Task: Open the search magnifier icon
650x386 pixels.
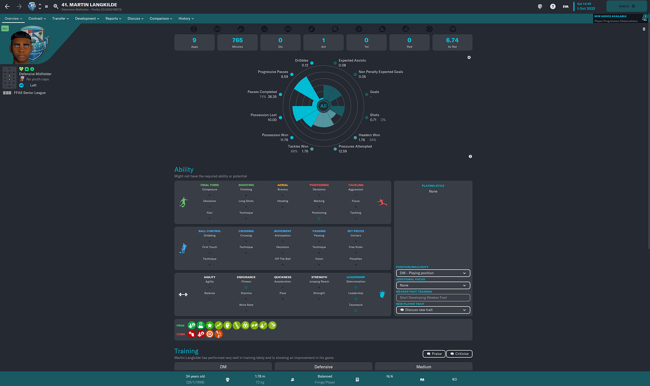Action: point(56,6)
